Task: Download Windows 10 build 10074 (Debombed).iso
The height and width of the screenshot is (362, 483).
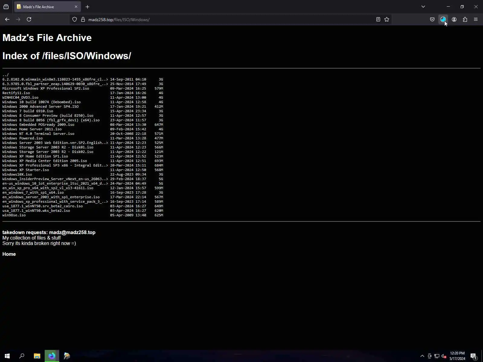Action: [x=42, y=102]
